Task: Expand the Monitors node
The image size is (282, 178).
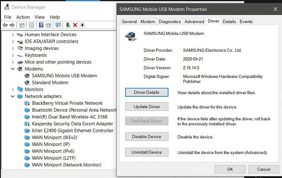Action: coord(13,89)
